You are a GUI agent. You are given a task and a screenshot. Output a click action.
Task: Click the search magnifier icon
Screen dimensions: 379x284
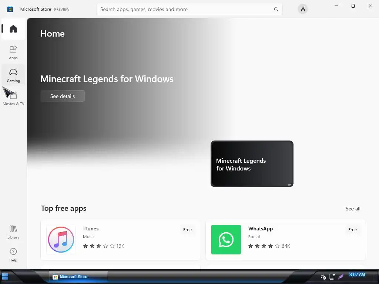coord(276,9)
